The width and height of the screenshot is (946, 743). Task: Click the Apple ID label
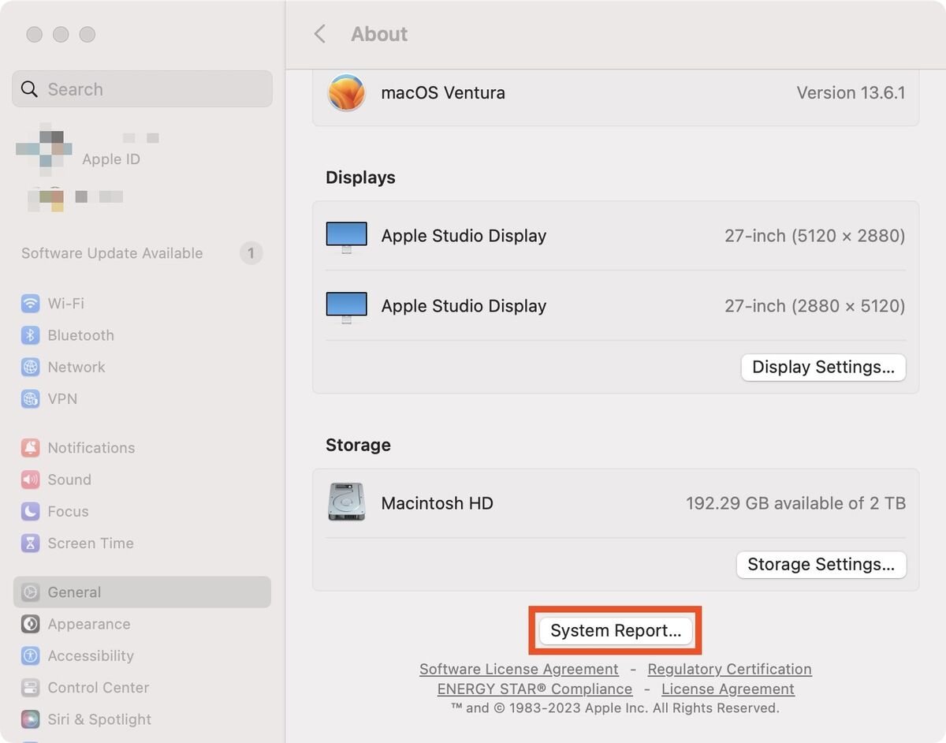(x=111, y=159)
